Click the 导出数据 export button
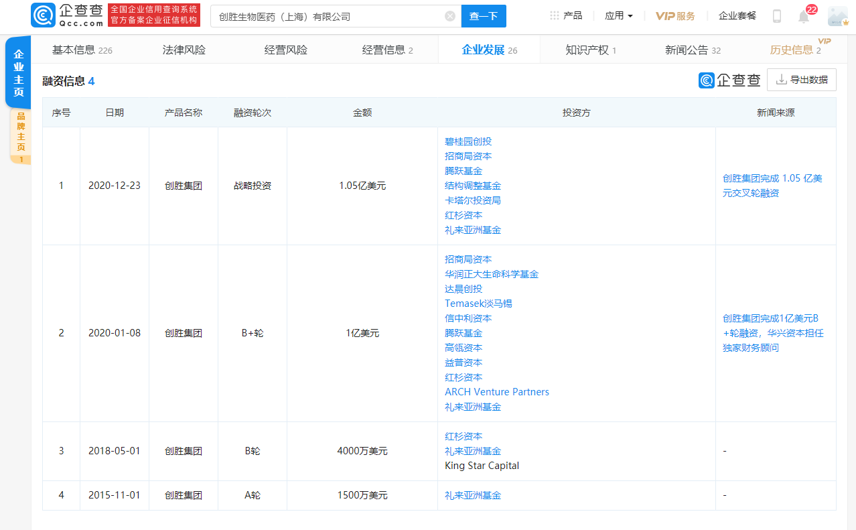 tap(802, 80)
